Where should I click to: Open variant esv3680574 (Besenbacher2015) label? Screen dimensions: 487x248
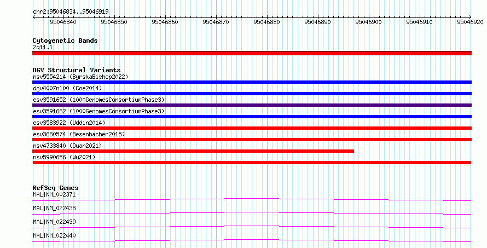point(79,134)
